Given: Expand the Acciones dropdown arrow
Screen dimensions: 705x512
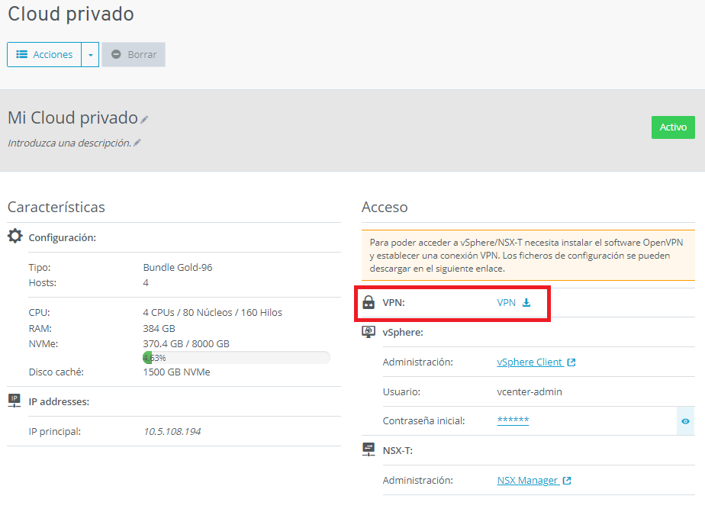Looking at the screenshot, I should pyautogui.click(x=90, y=54).
